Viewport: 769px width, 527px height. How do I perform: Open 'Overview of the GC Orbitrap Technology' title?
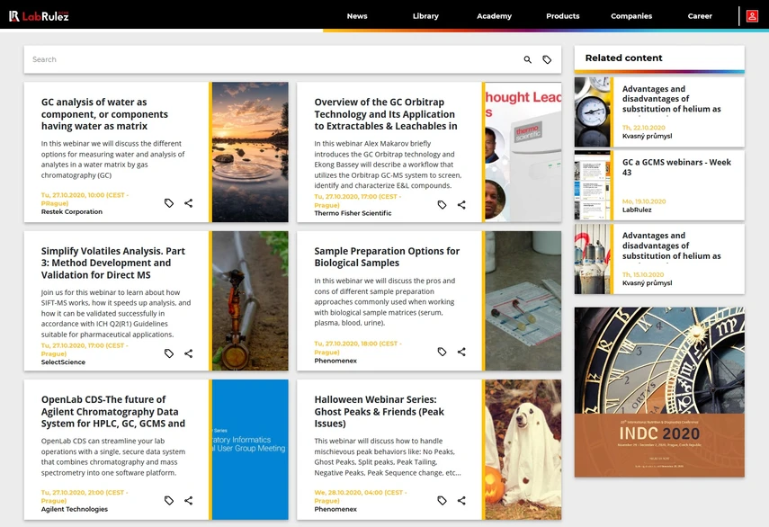[386, 114]
